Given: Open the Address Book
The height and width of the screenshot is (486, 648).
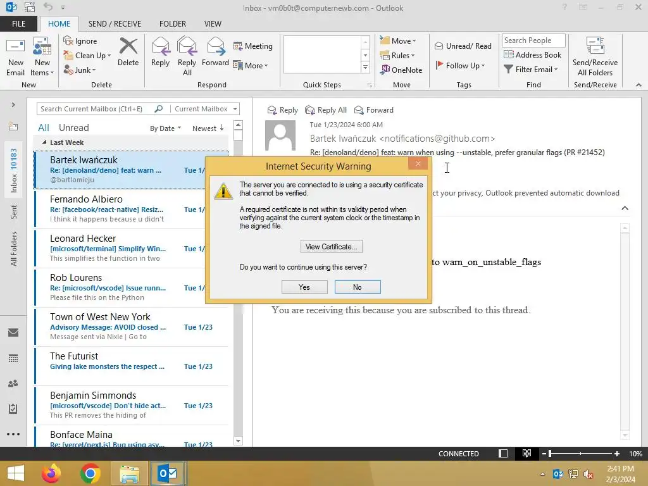Looking at the screenshot, I should pos(533,54).
